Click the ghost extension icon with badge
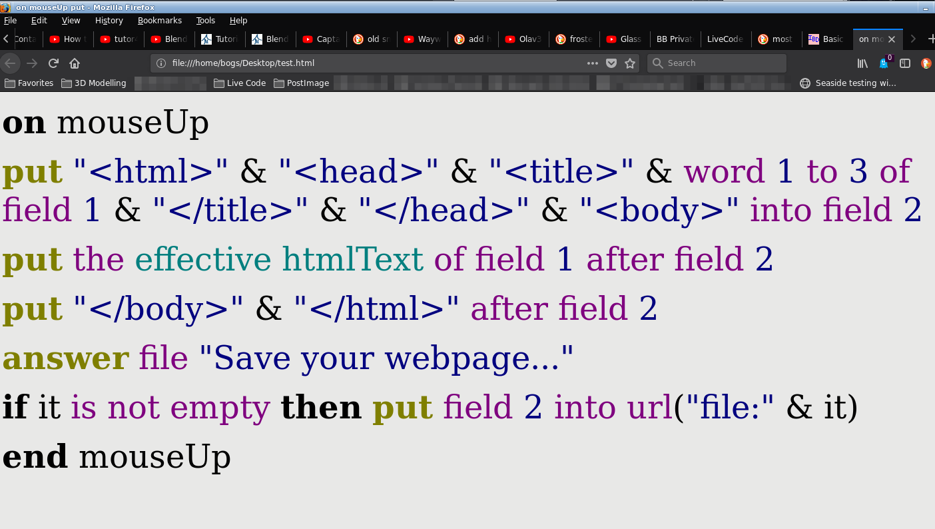 click(x=884, y=63)
